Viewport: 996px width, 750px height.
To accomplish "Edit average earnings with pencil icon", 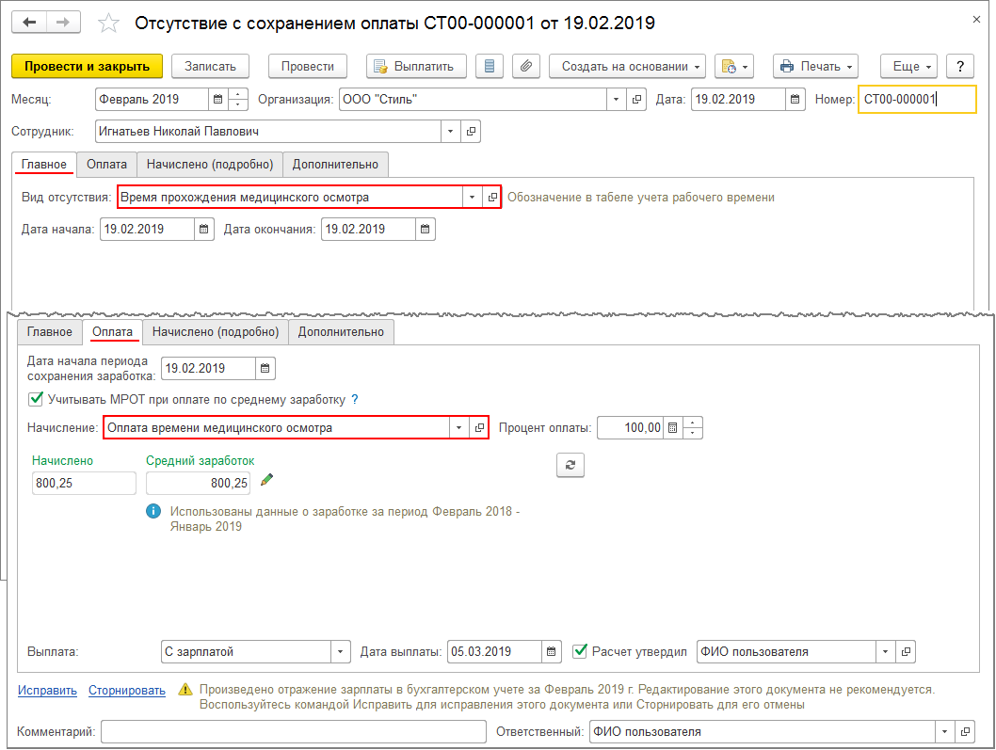I will [266, 480].
